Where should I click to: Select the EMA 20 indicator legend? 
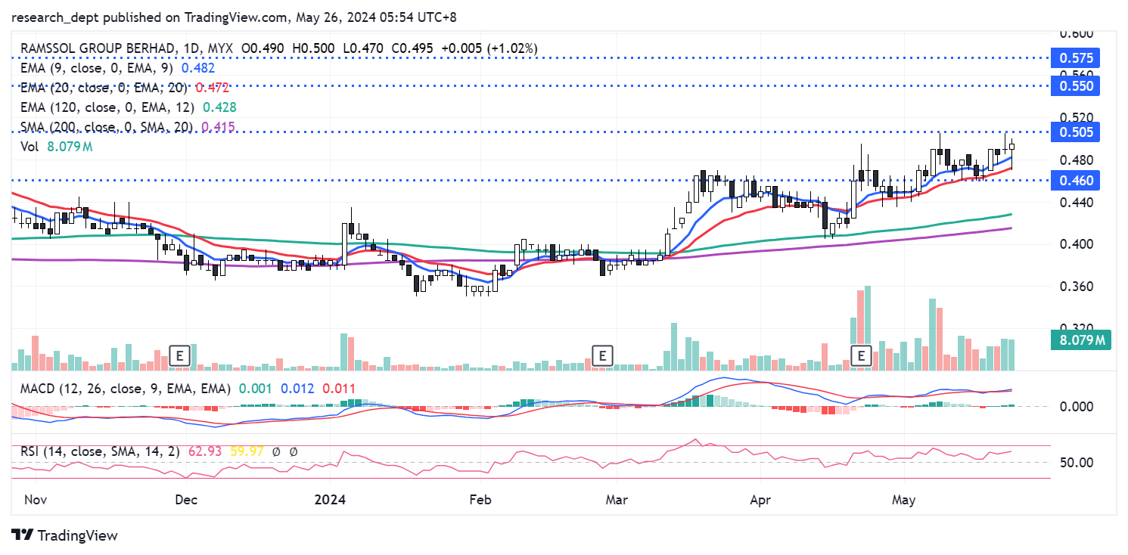click(95, 88)
